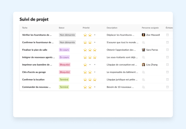Toggle first priority star for Finaliser le plan de salle
This screenshot has width=186, height=129.
(85, 50)
